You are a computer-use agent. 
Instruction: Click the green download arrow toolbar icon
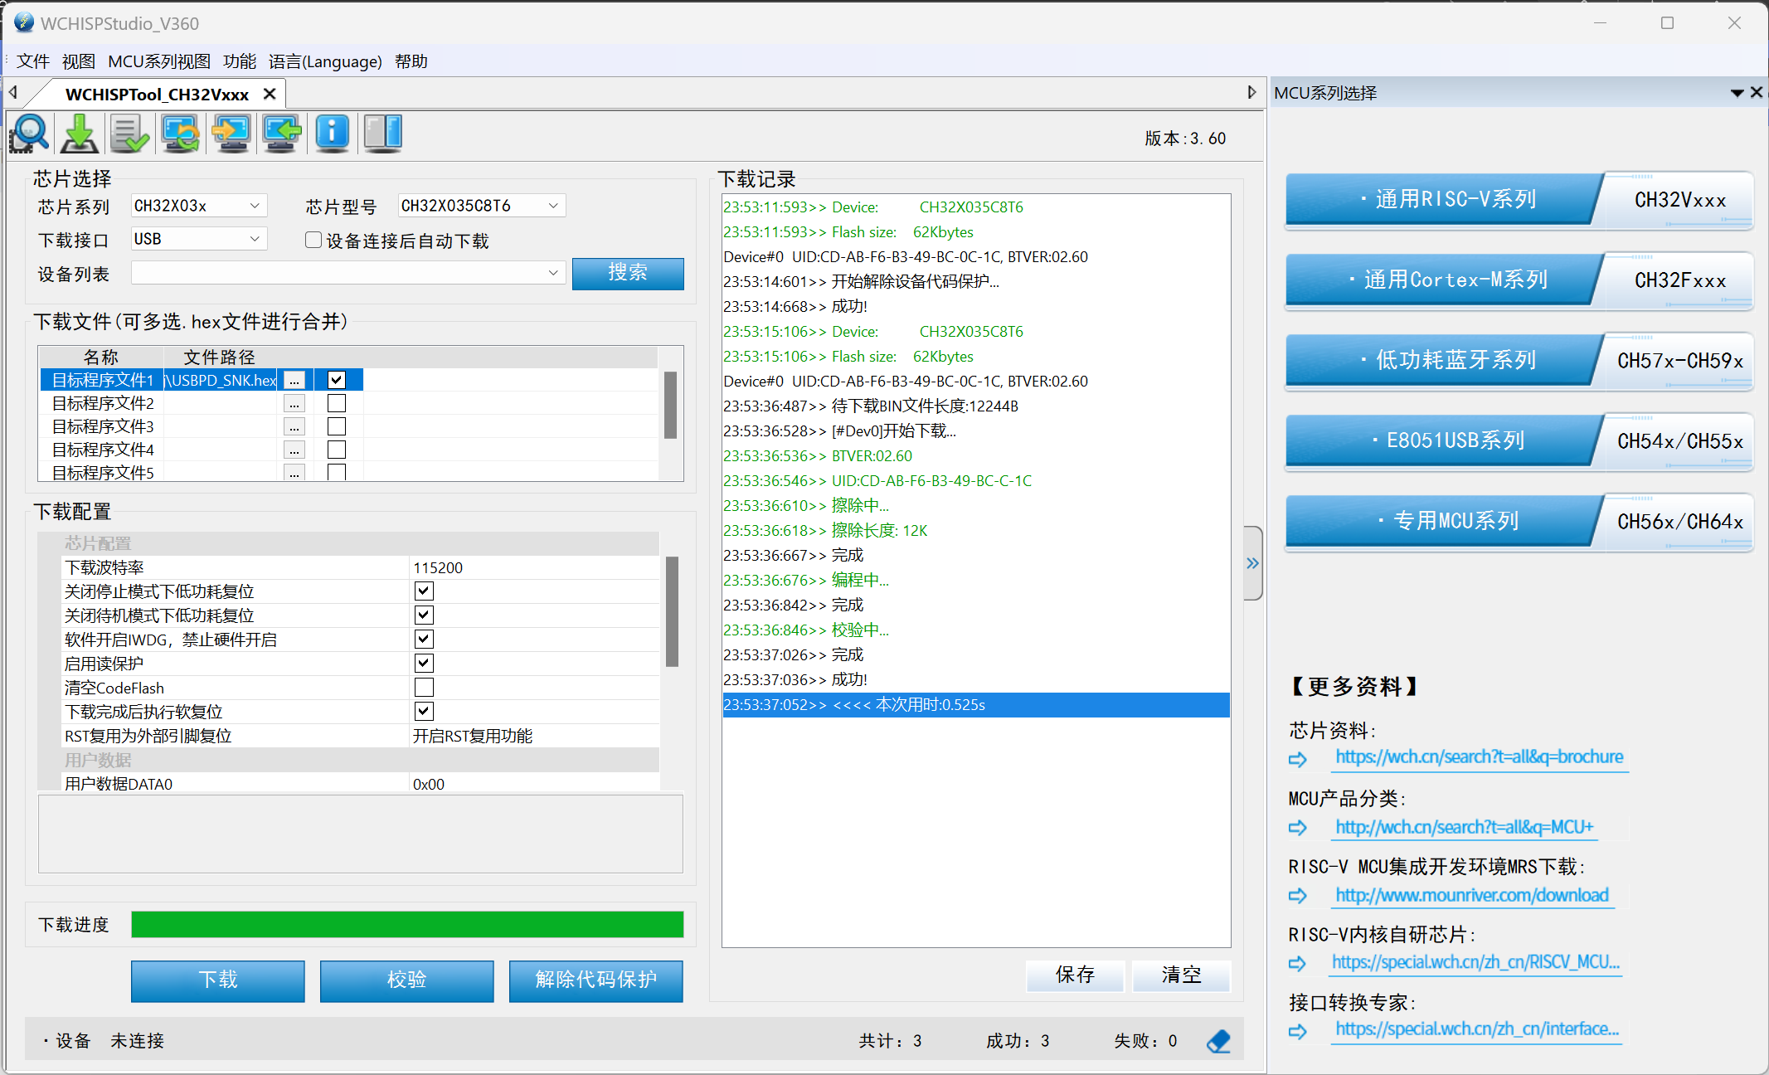click(80, 134)
